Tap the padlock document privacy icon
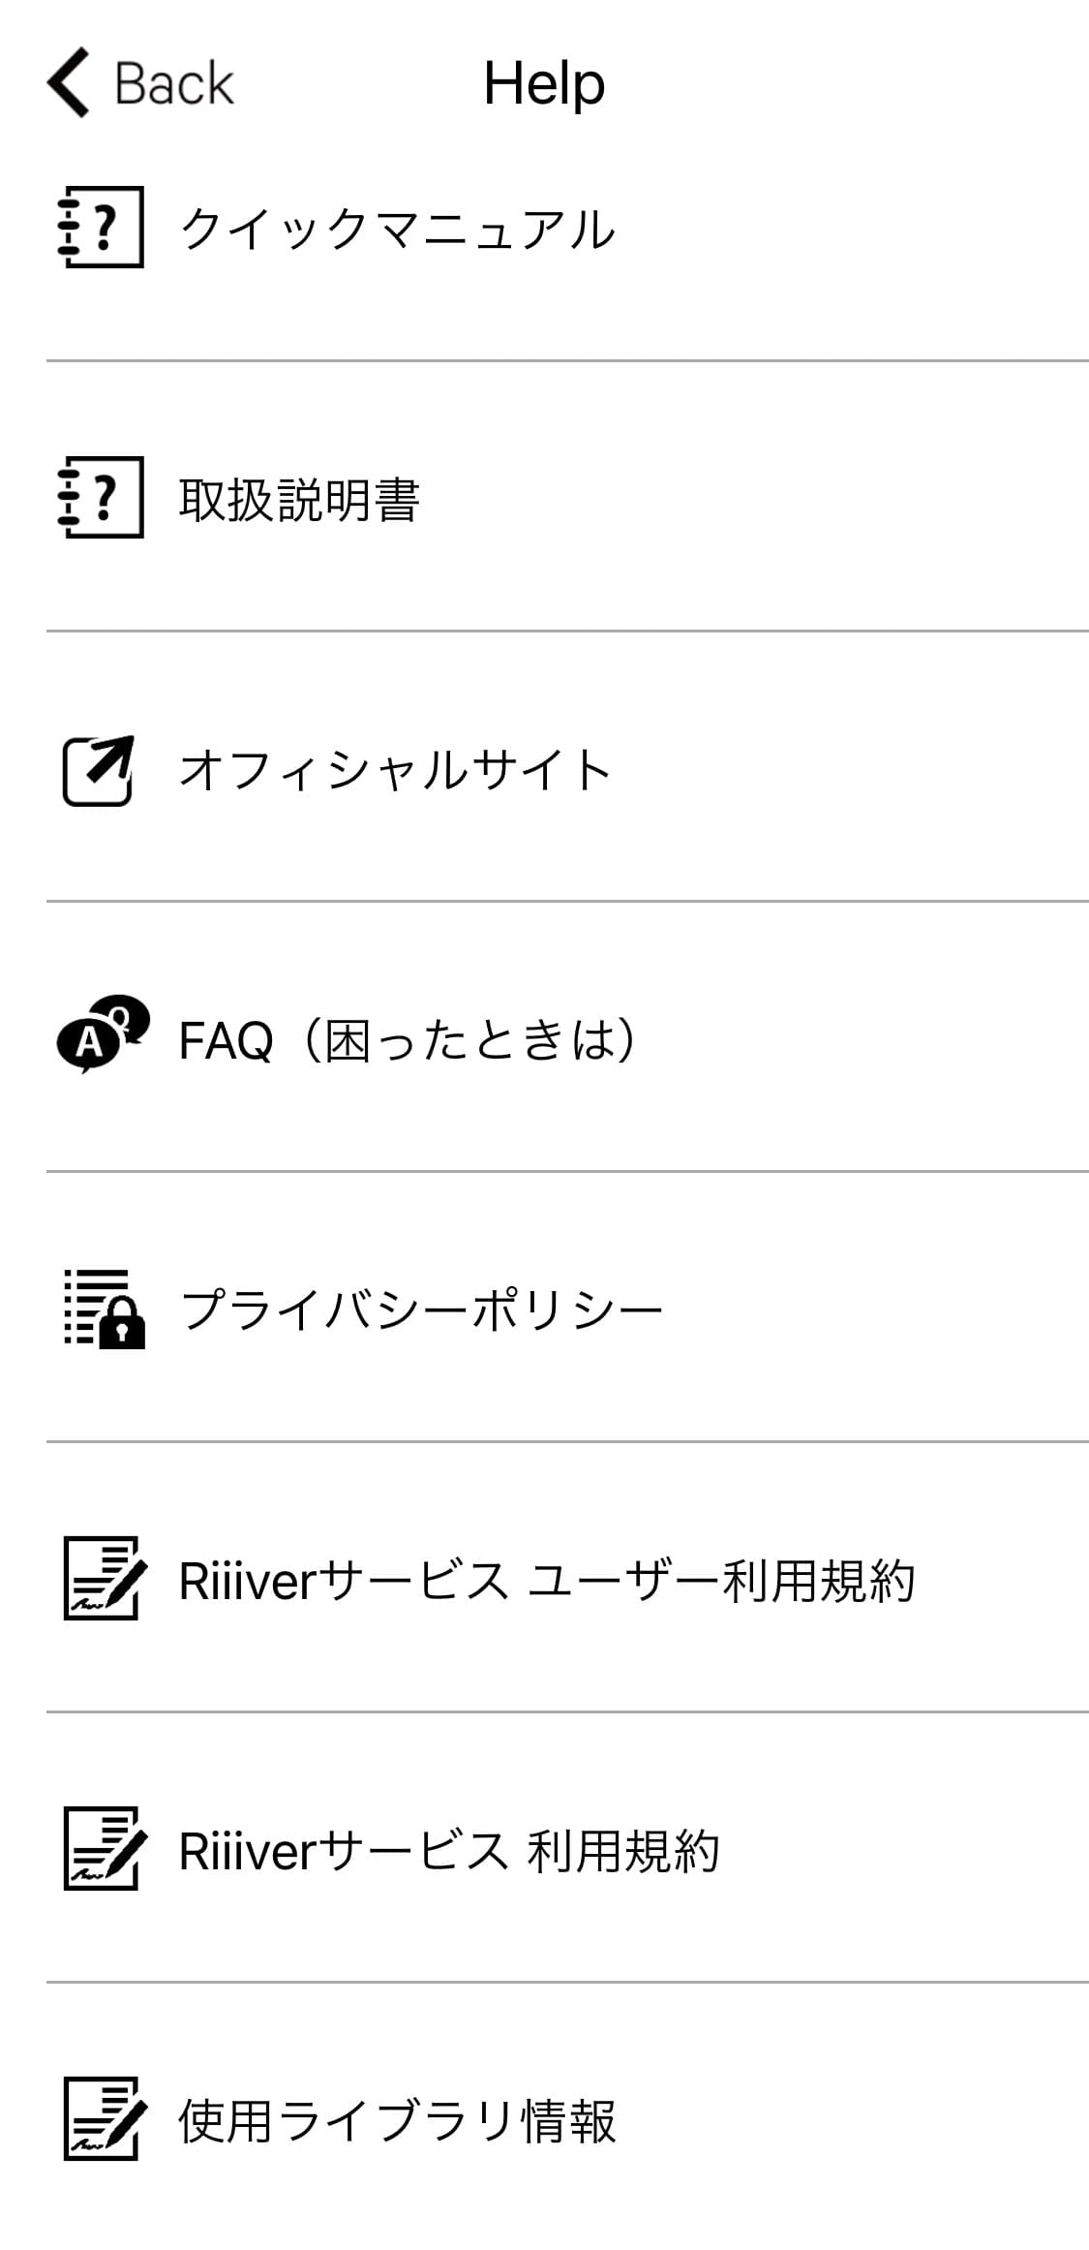This screenshot has height=2250, width=1089. tap(105, 1310)
